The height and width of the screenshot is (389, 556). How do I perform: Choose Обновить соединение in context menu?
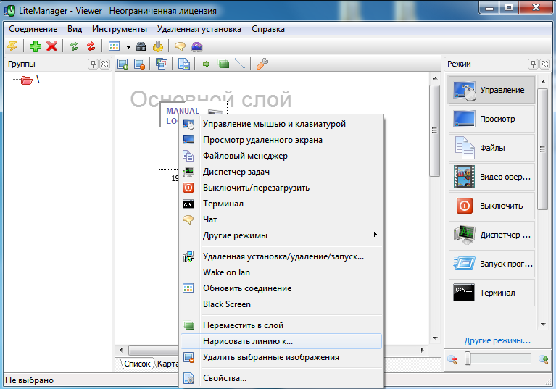coord(281,288)
